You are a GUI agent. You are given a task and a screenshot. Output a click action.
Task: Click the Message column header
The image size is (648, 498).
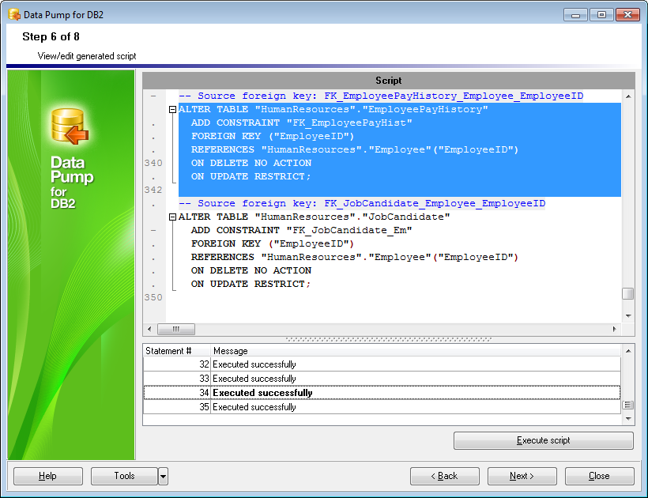point(416,351)
